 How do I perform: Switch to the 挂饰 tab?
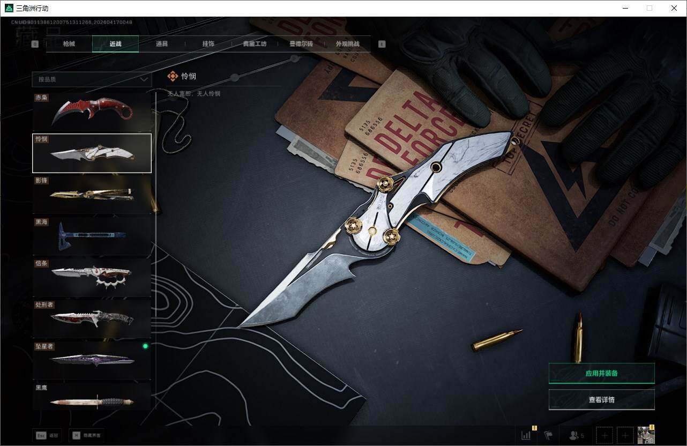click(x=208, y=44)
